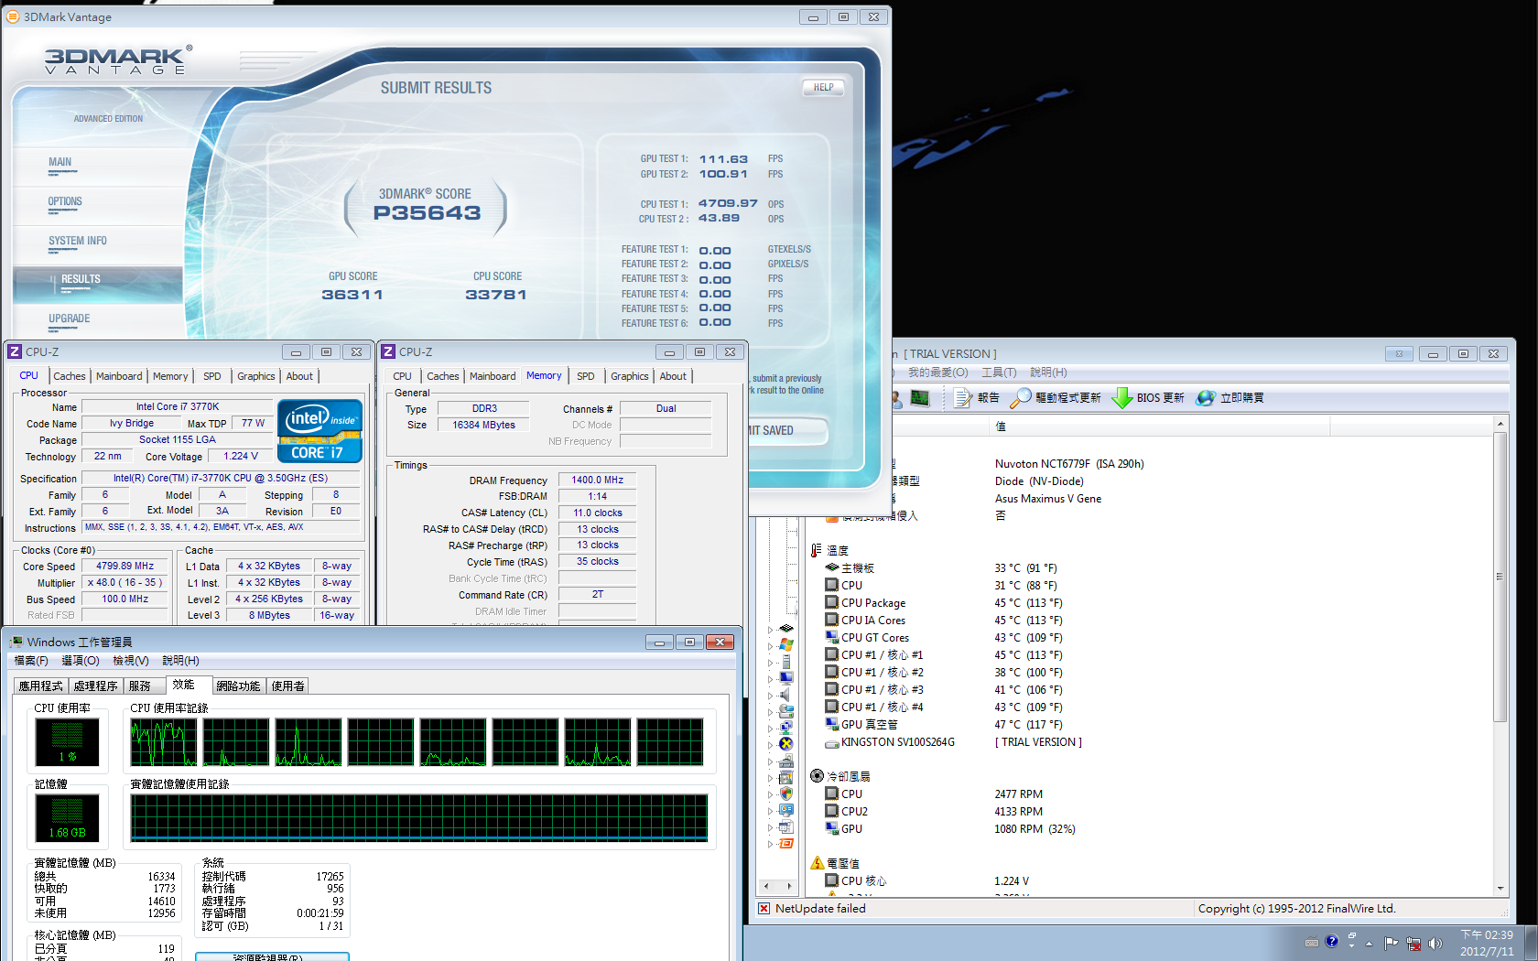Click the SUBMIT SAVED button in 3DMark
The image size is (1538, 961).
(x=787, y=431)
